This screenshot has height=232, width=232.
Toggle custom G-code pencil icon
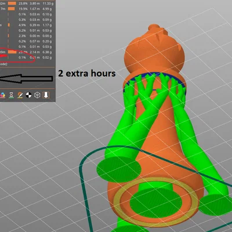point(20,95)
